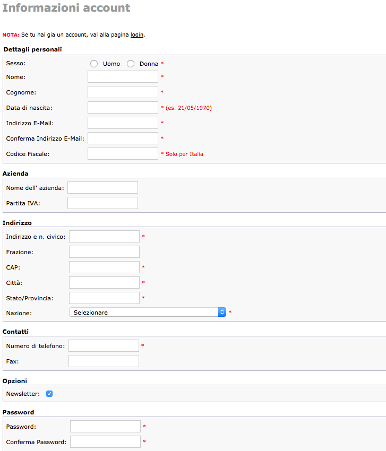The height and width of the screenshot is (451, 386).
Task: Focus the Numero di telefono field
Action: 104,346
